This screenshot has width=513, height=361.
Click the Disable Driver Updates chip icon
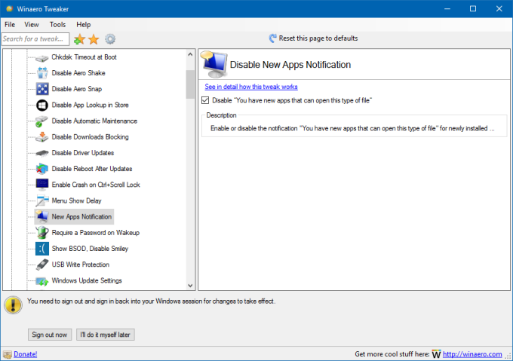[42, 153]
